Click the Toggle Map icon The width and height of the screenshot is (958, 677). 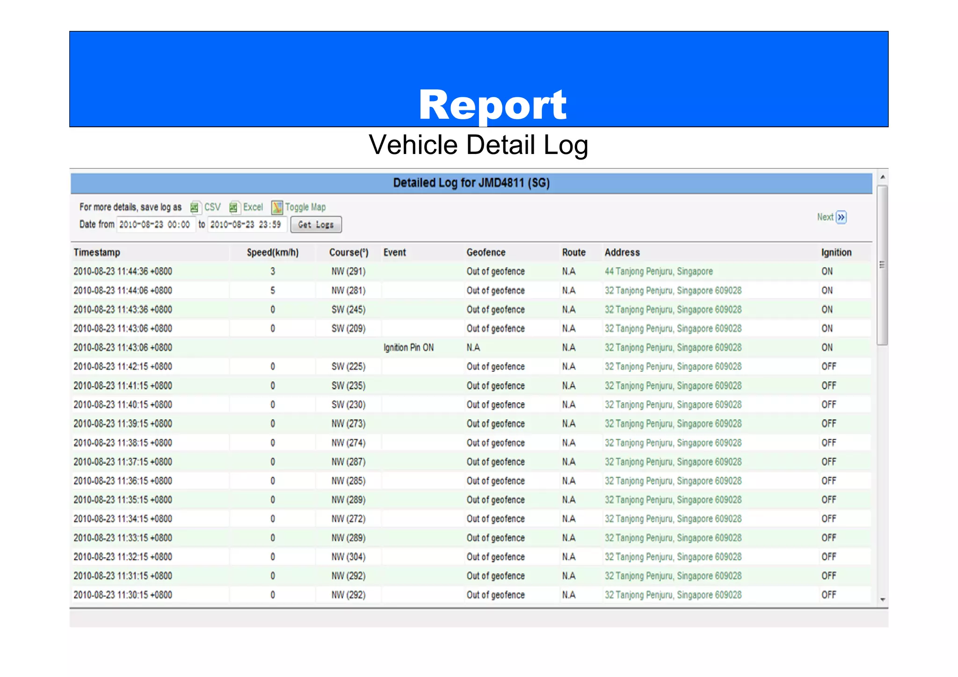(277, 207)
